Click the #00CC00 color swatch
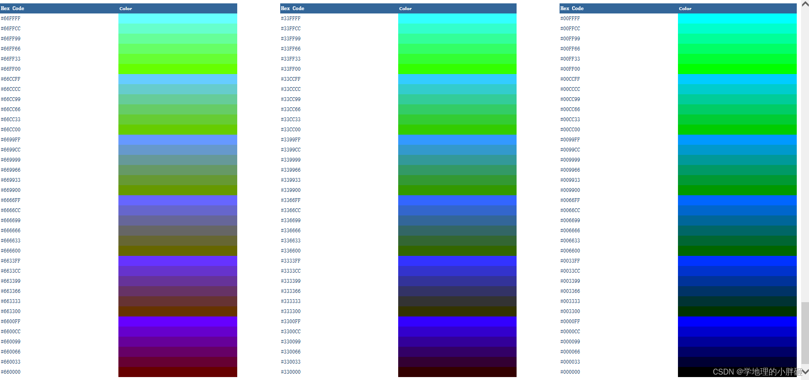The height and width of the screenshot is (380, 809). point(737,130)
